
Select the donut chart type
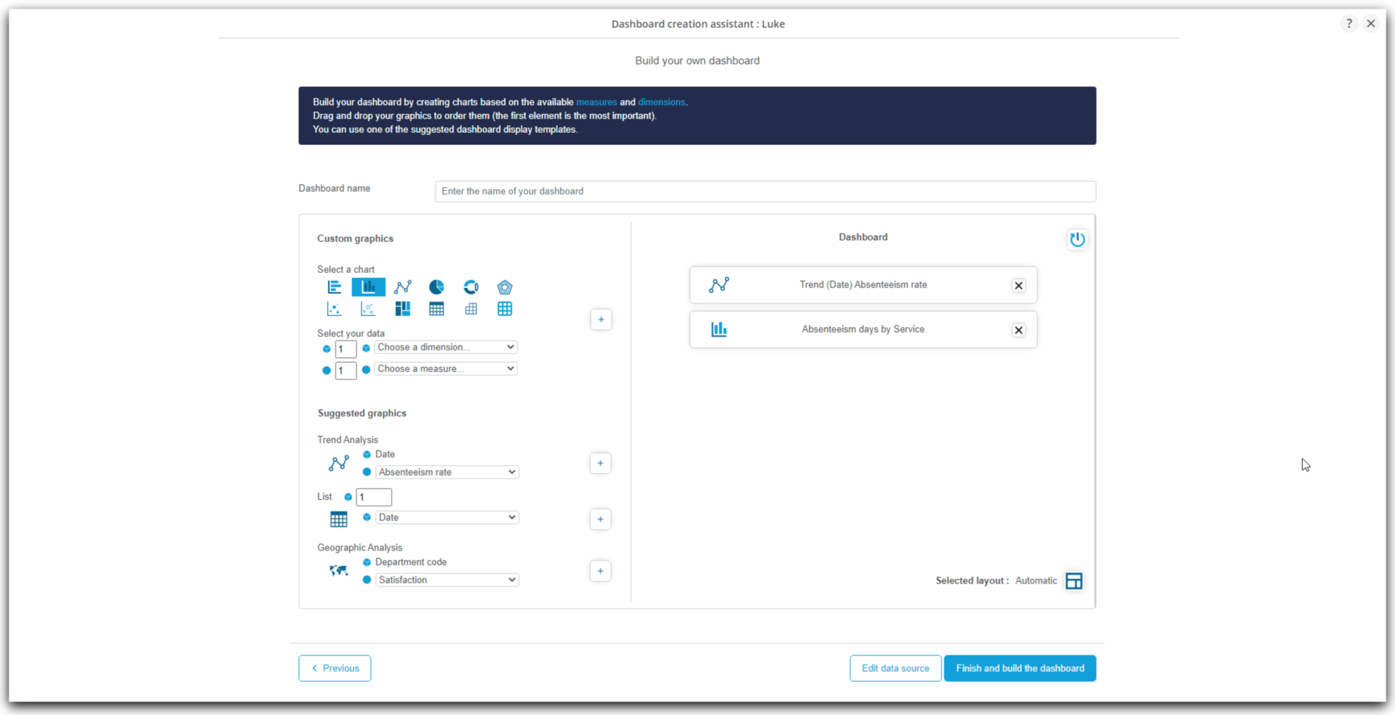(471, 287)
